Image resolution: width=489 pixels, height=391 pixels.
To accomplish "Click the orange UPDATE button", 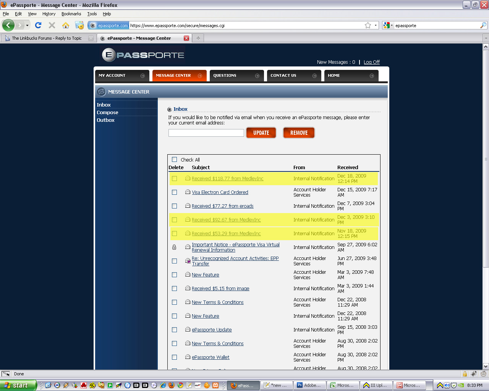I will tap(261, 133).
